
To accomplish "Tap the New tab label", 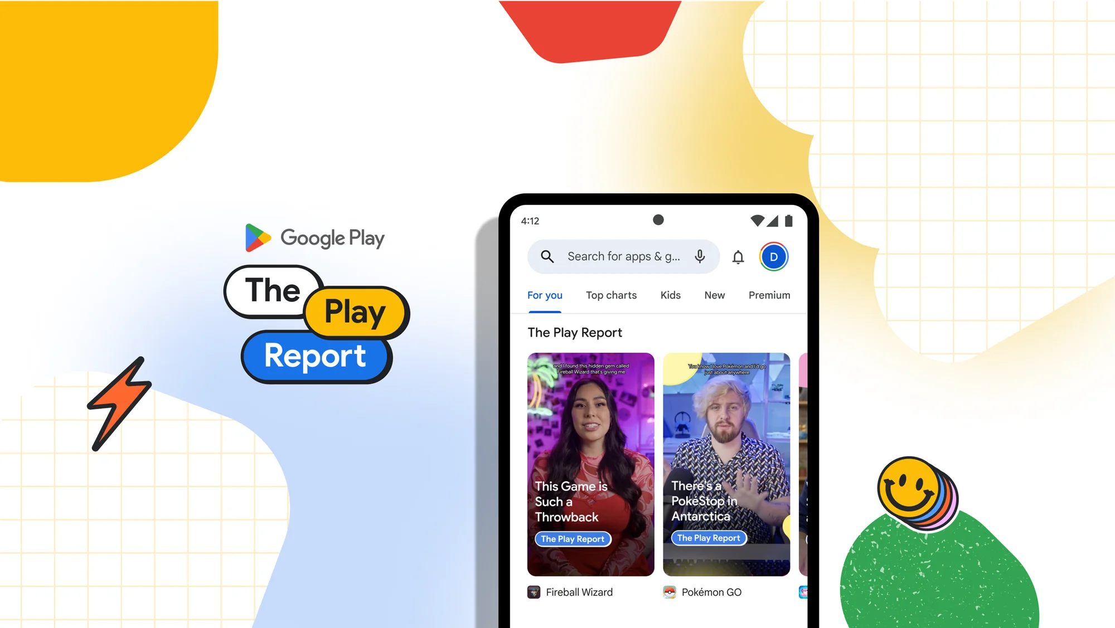I will pyautogui.click(x=715, y=295).
